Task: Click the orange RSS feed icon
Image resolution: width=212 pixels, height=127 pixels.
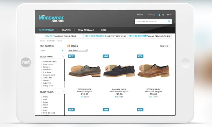Action: coord(69,46)
